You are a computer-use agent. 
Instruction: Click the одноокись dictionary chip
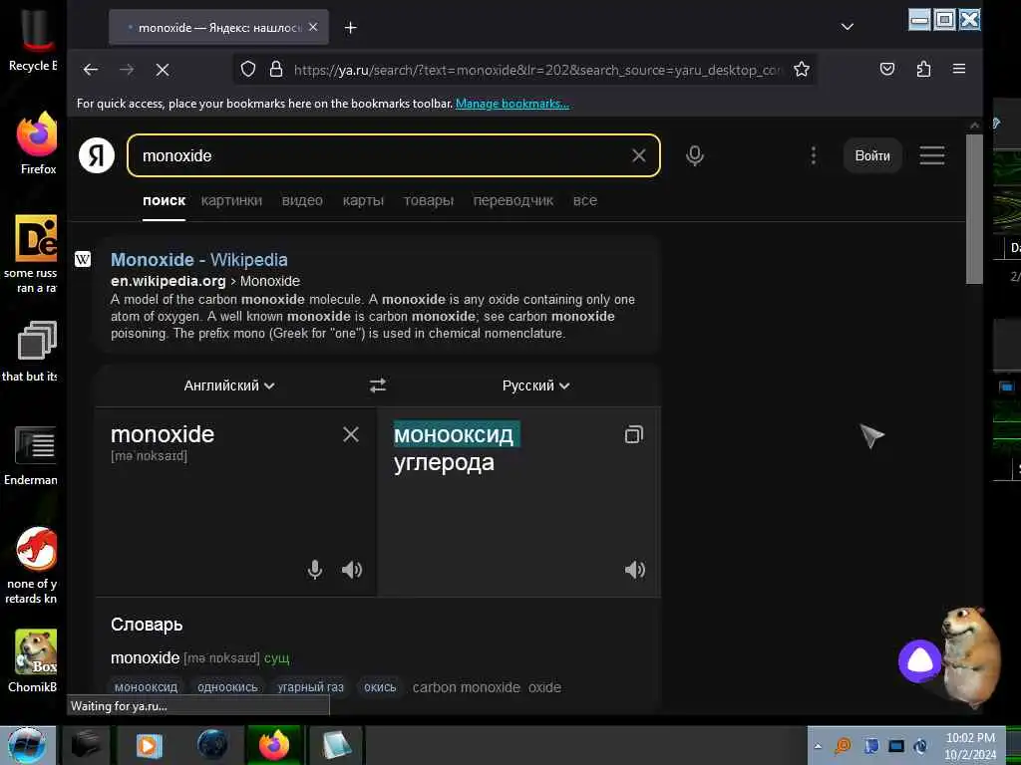(x=227, y=687)
